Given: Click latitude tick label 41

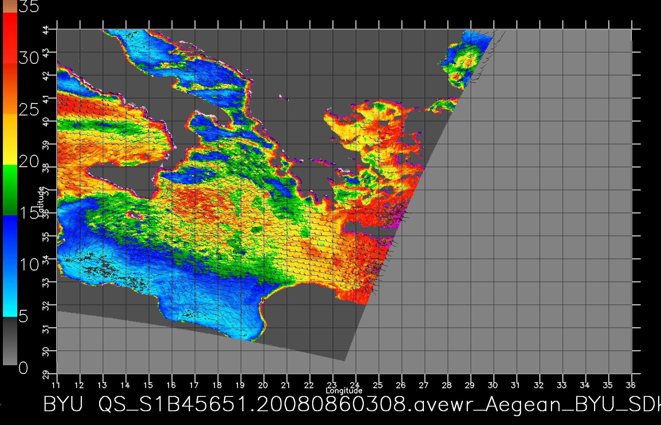Looking at the screenshot, I should (x=46, y=99).
